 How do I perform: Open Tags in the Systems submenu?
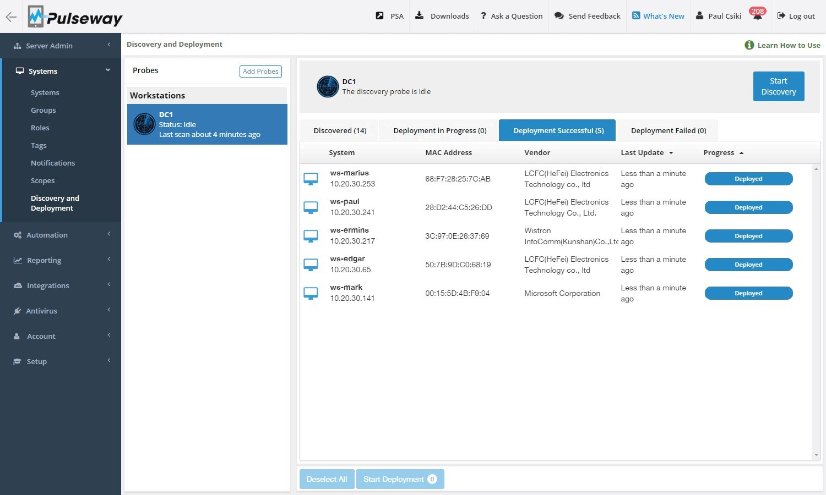39,145
